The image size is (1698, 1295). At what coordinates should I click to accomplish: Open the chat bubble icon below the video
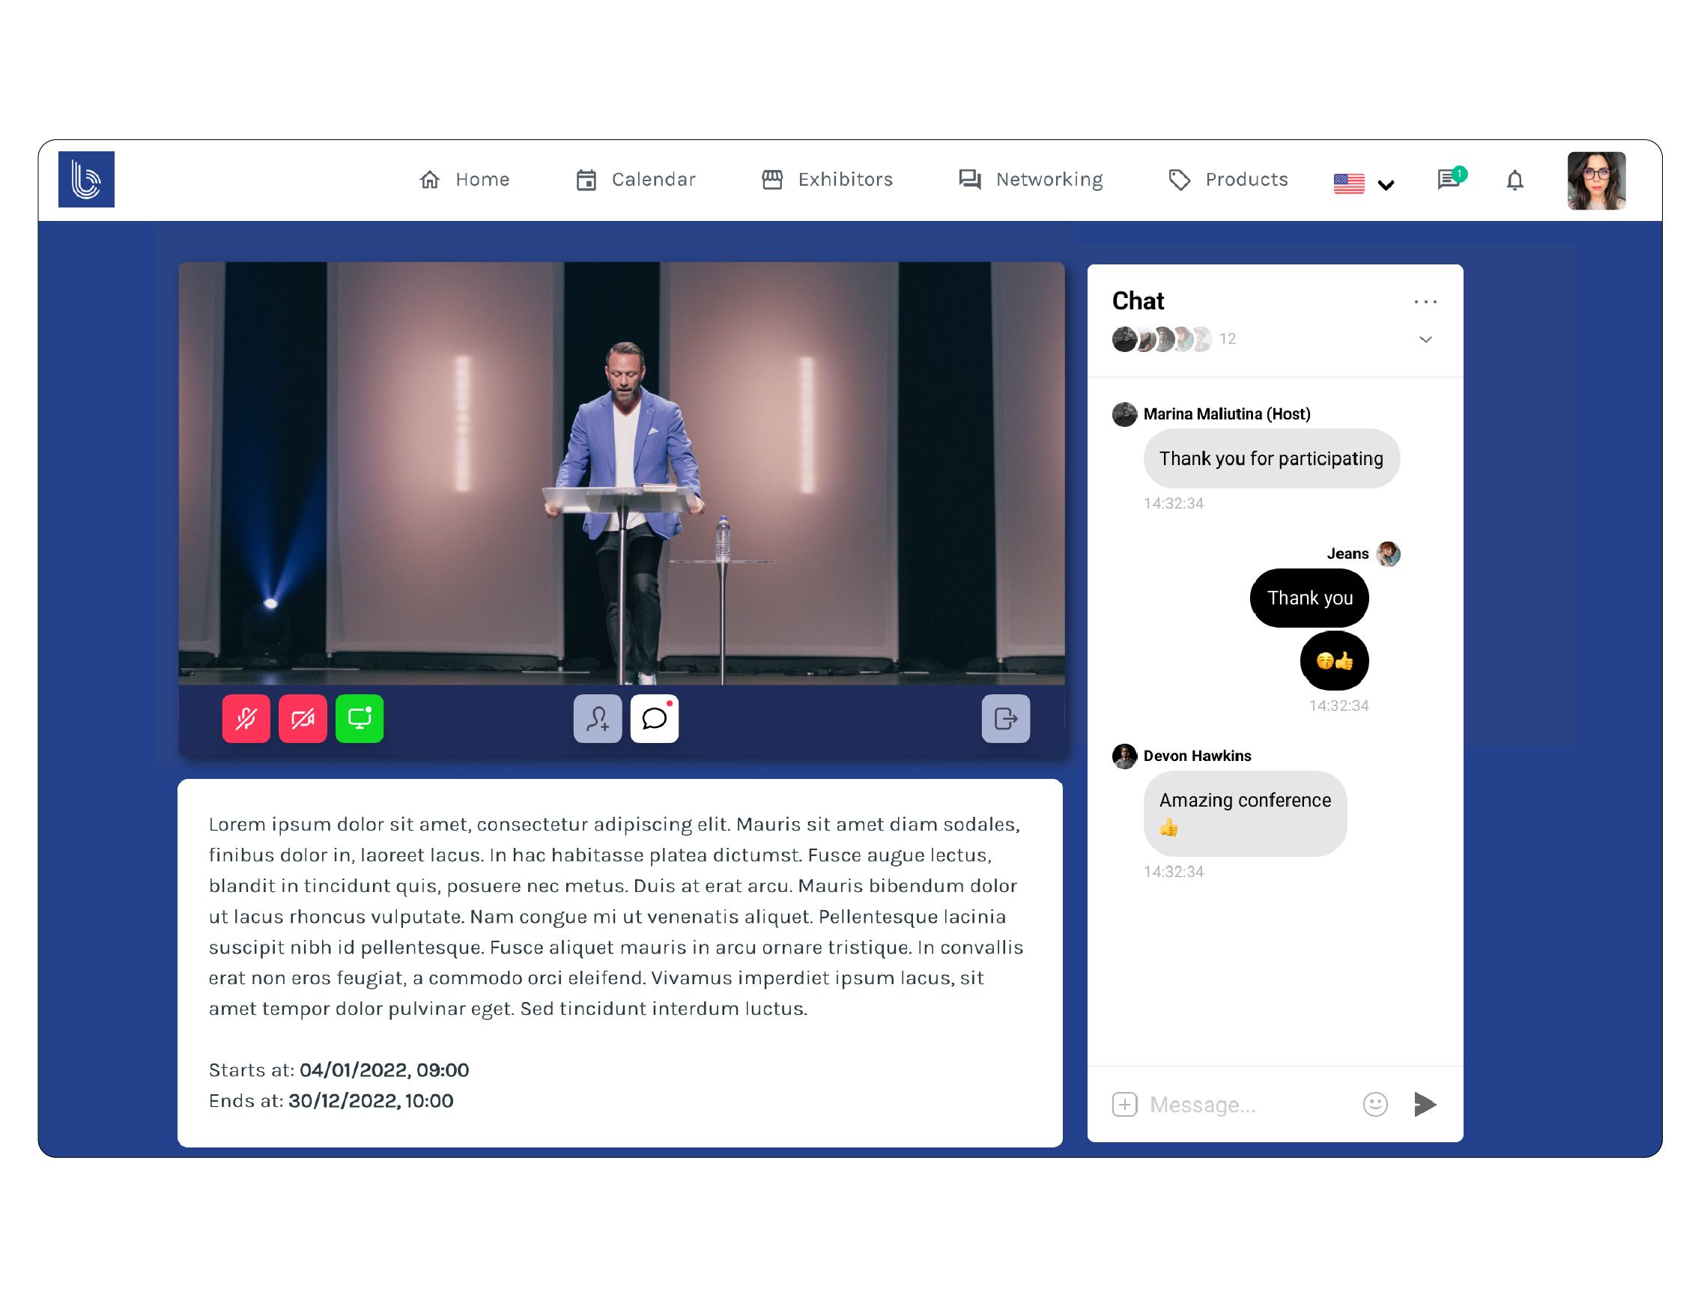654,718
